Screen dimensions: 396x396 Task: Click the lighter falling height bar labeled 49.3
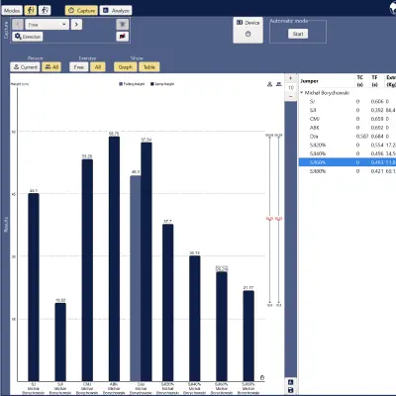coord(136,278)
